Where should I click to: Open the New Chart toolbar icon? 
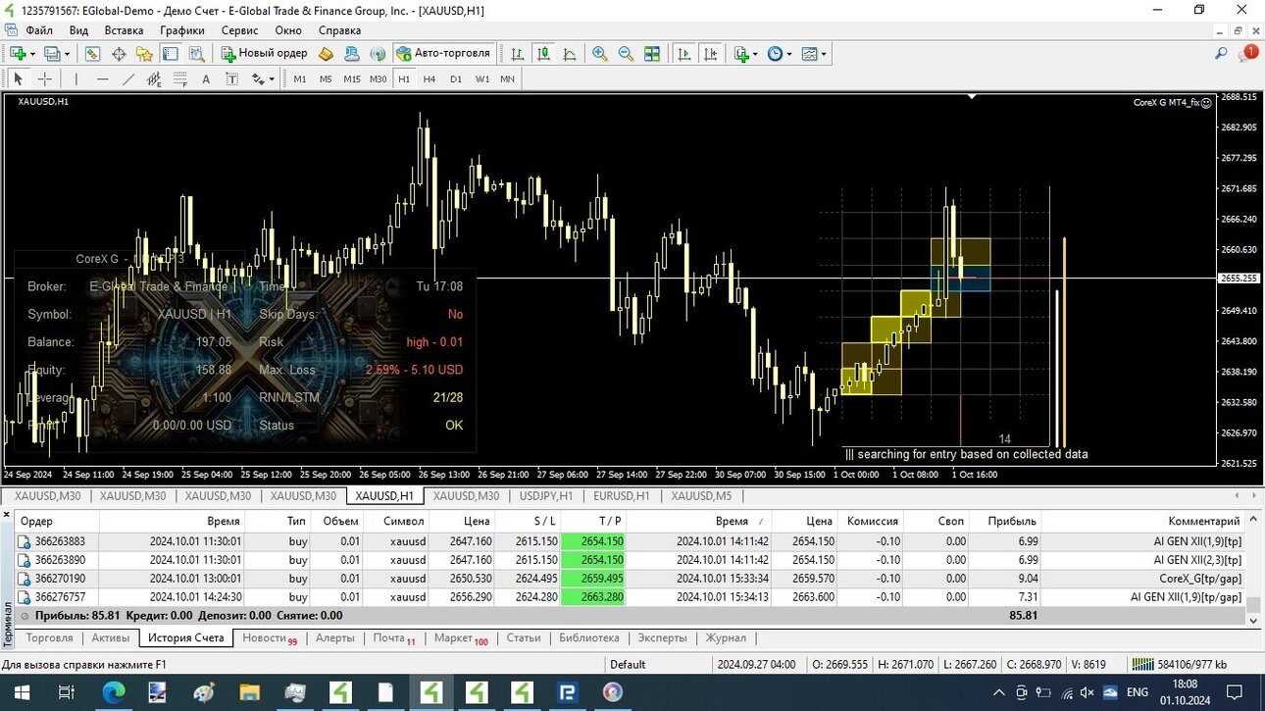[x=18, y=54]
